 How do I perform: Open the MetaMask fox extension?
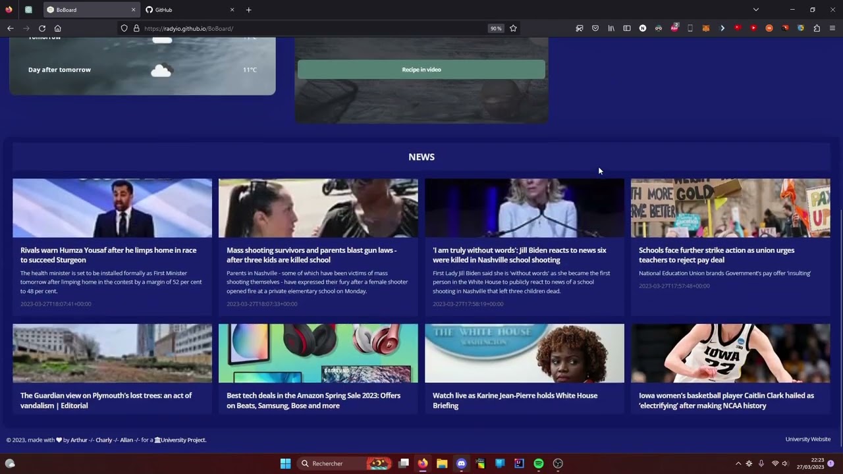pyautogui.click(x=706, y=28)
